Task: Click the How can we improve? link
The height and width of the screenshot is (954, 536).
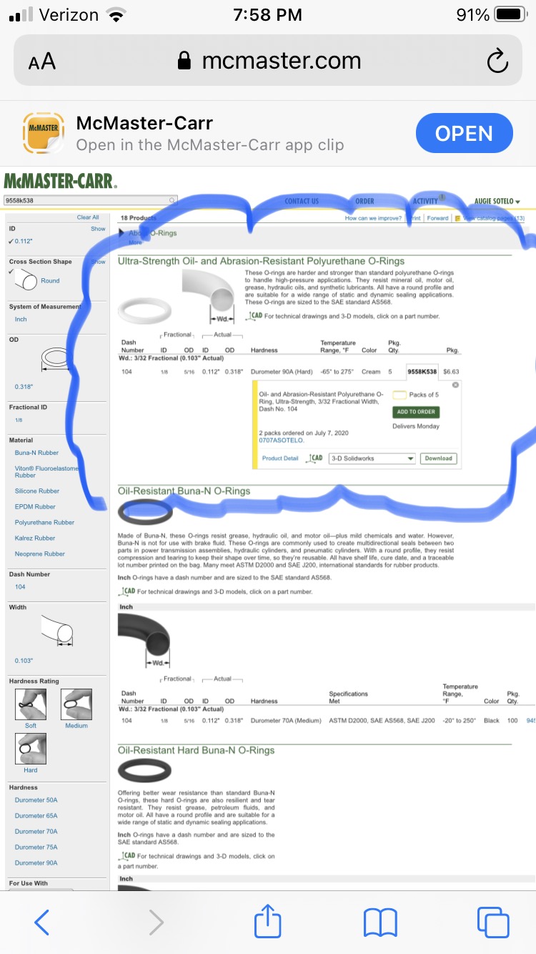Action: [373, 218]
